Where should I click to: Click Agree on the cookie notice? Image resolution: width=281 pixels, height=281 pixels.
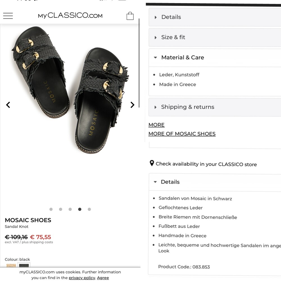[103, 278]
